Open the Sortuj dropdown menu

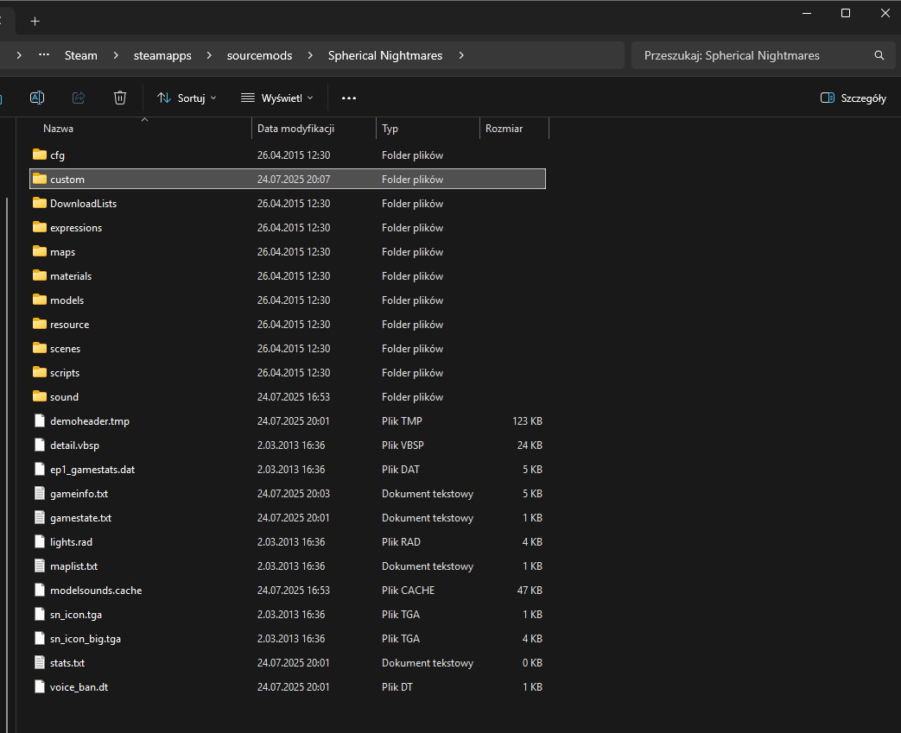pos(187,98)
